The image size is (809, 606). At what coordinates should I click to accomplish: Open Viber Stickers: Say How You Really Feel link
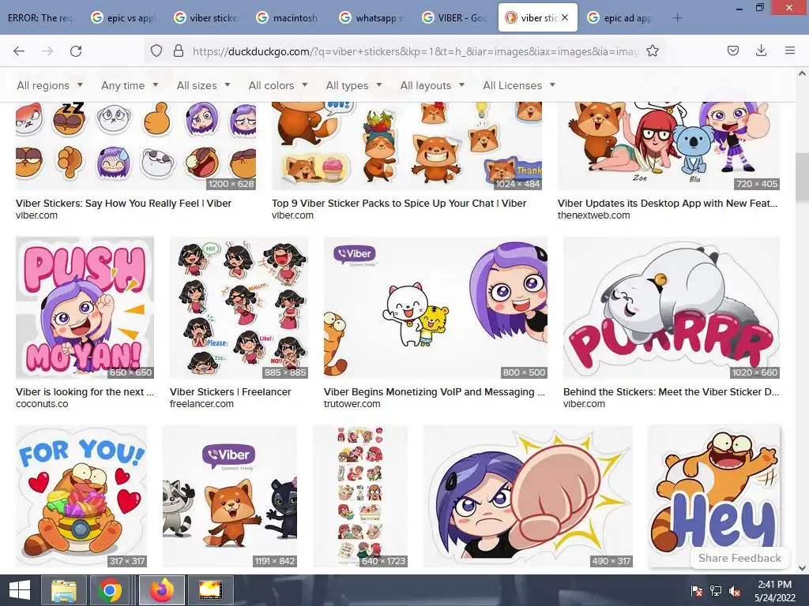click(123, 203)
